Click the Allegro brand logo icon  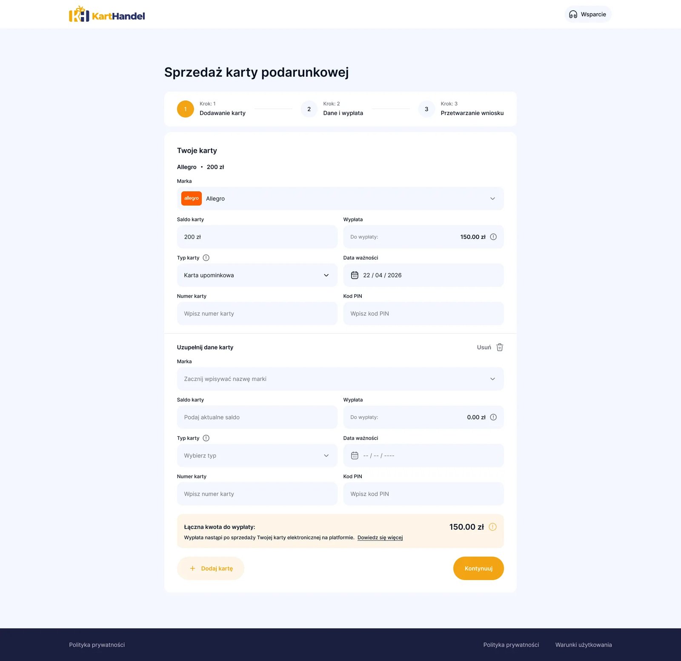pyautogui.click(x=192, y=198)
